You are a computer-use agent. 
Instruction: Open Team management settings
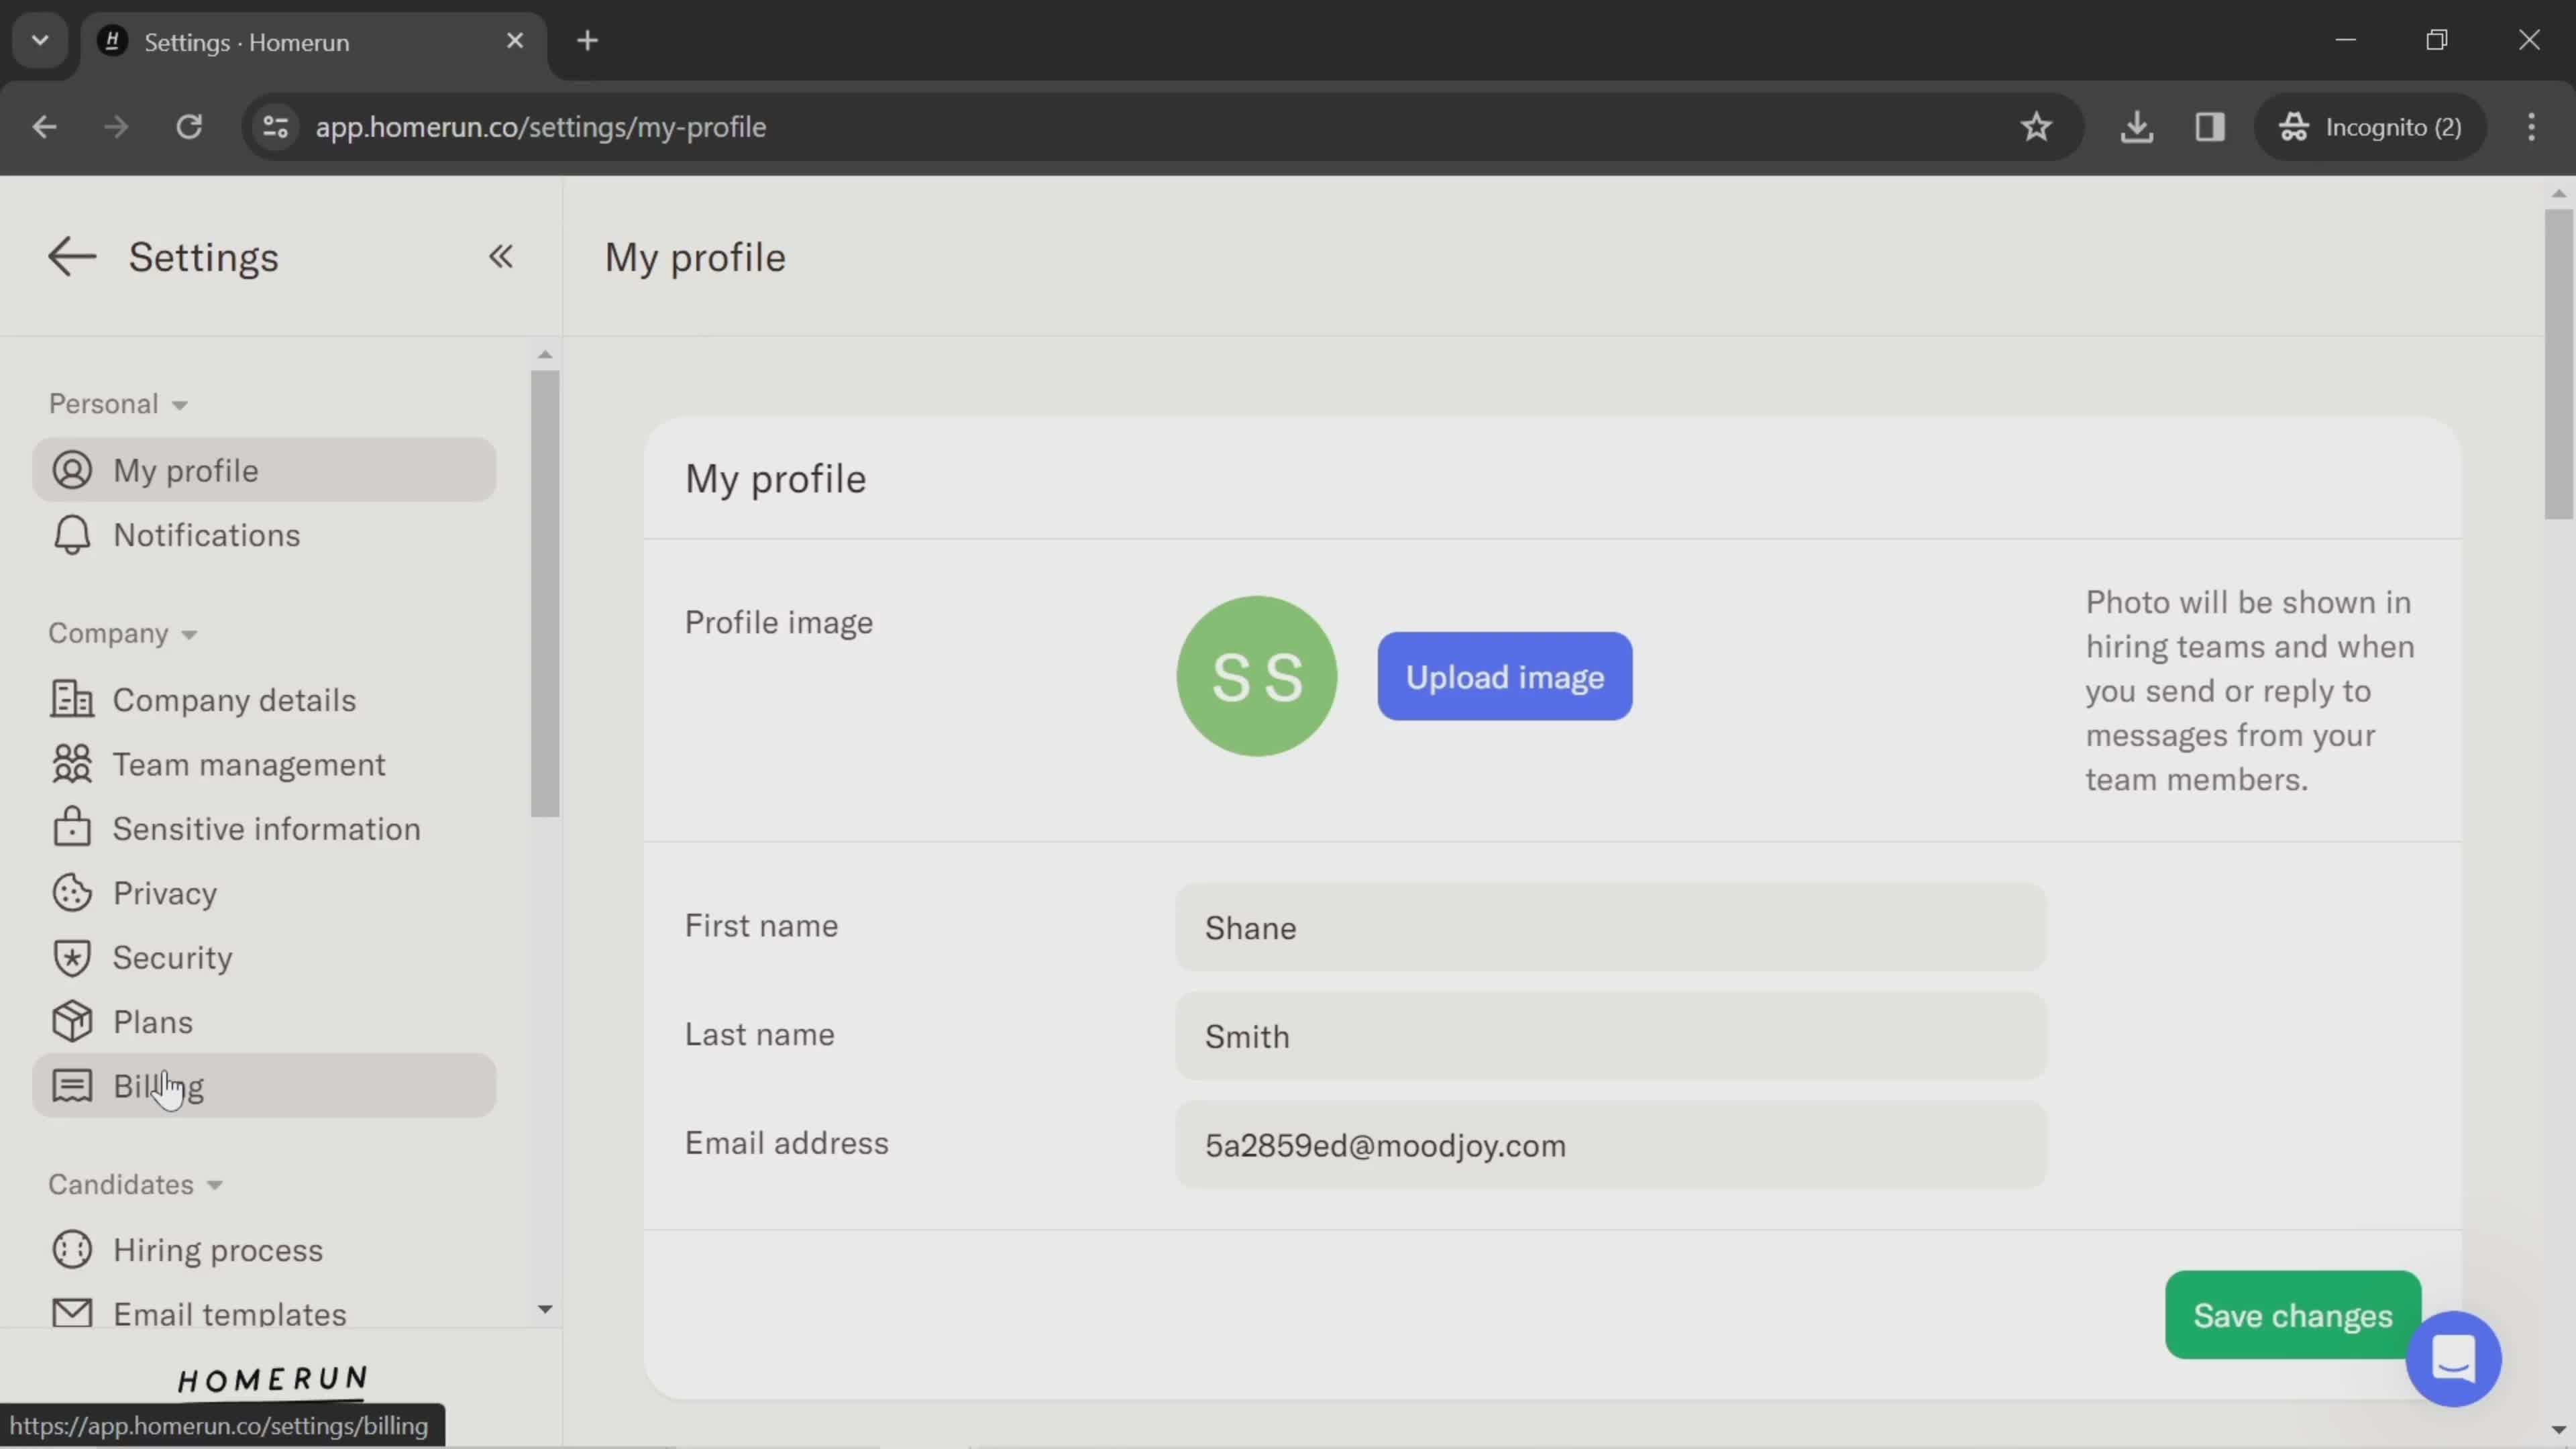coord(264,764)
